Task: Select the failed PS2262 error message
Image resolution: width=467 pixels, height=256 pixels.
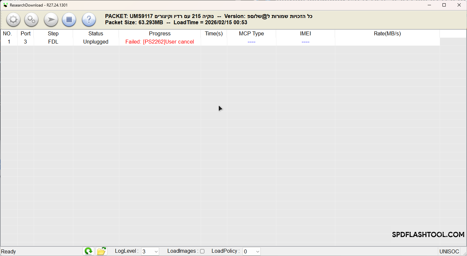Action: [x=160, y=42]
